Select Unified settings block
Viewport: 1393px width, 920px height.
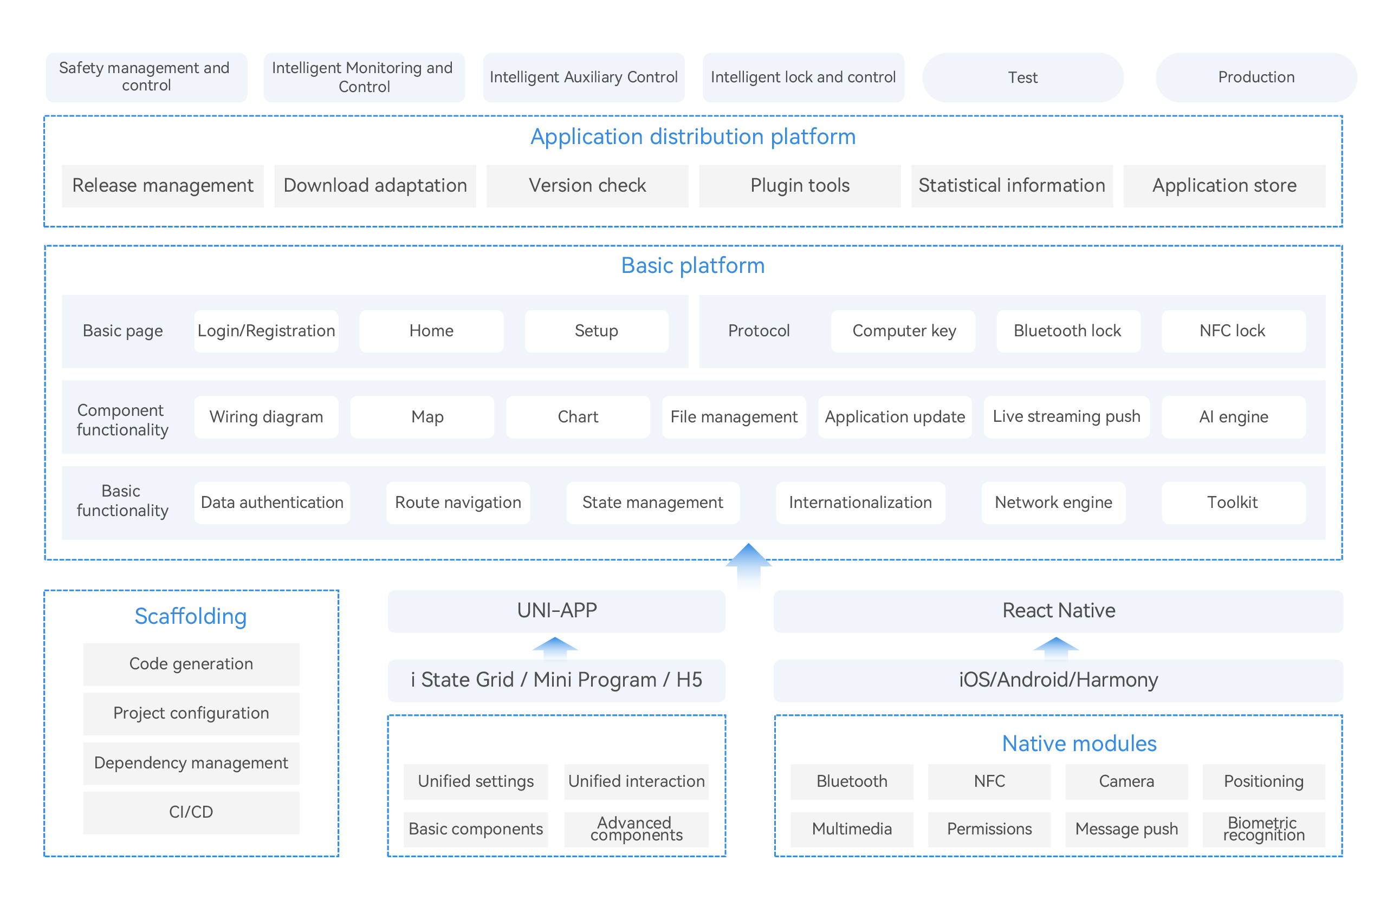pos(476,781)
